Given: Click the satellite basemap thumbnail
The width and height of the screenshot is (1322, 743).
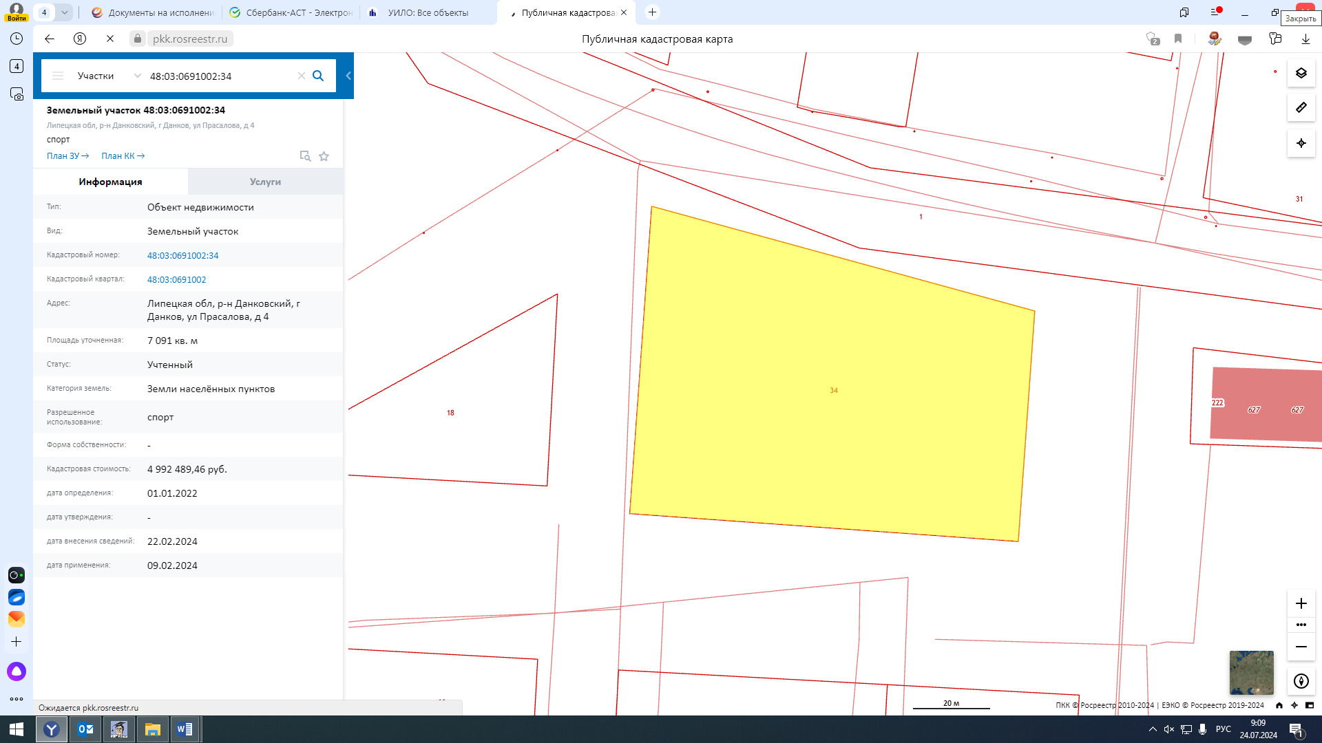Looking at the screenshot, I should [1251, 672].
